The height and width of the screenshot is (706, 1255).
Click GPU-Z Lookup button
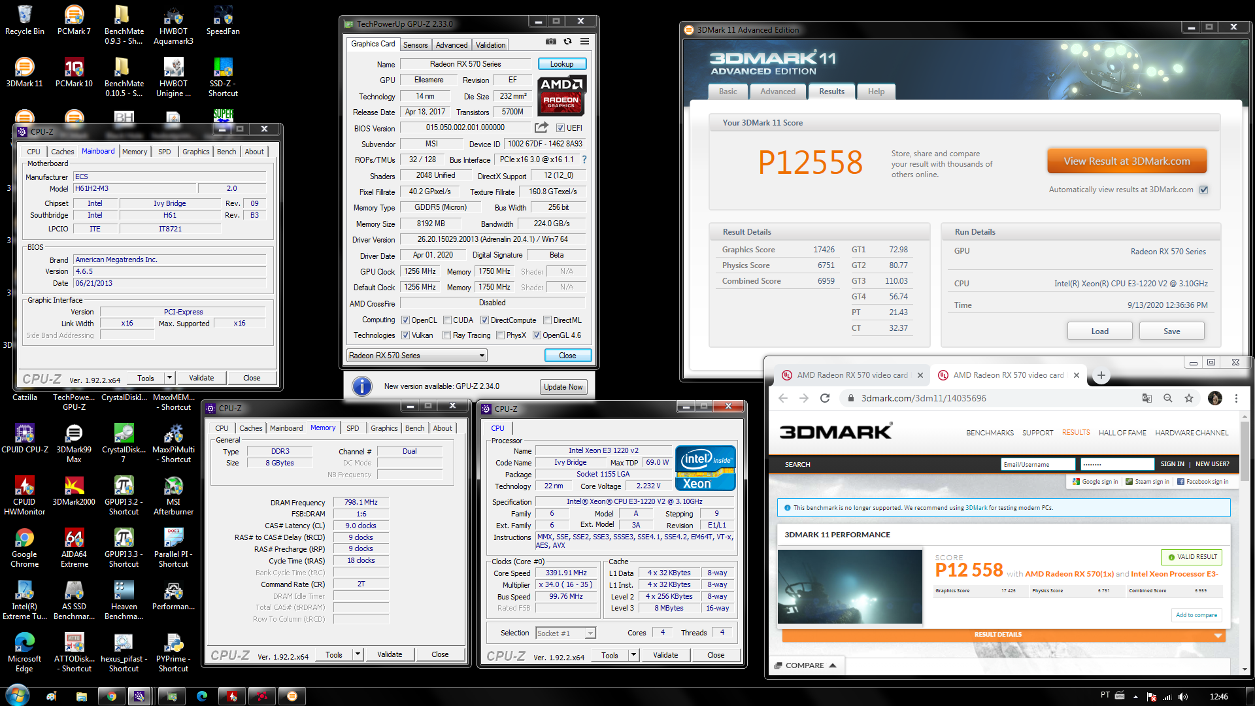pos(562,64)
